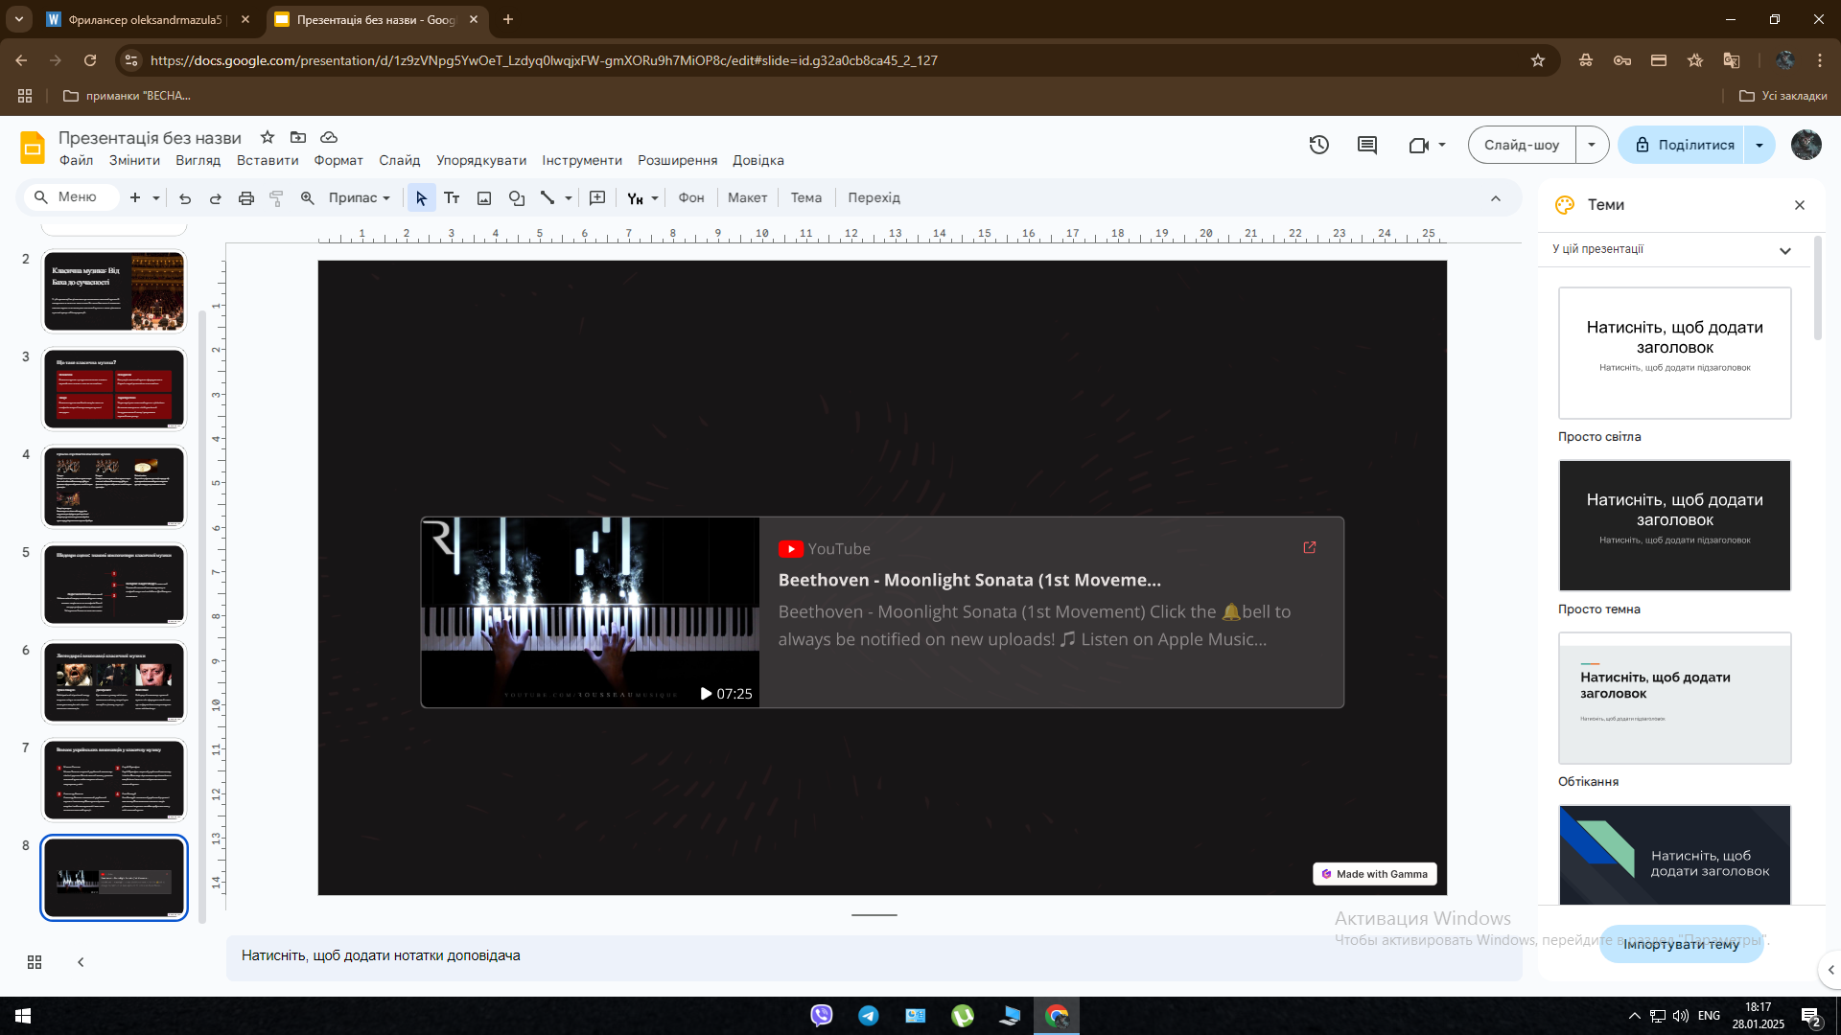Select slide 6 thumbnail

pos(114,682)
